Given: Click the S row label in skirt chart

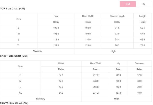Looking at the screenshot, I should pos(20,75).
